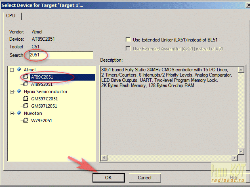Image resolution: width=250 pixels, height=187 pixels.
Task: Select GMS97L2051 device in tree
Action: coord(44,106)
